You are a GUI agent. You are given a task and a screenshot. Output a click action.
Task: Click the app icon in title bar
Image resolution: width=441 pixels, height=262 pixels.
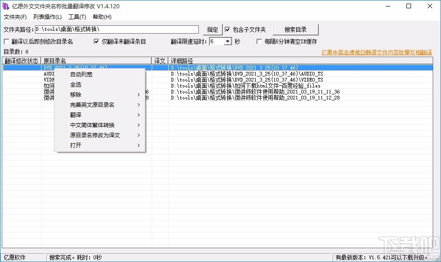coord(6,6)
